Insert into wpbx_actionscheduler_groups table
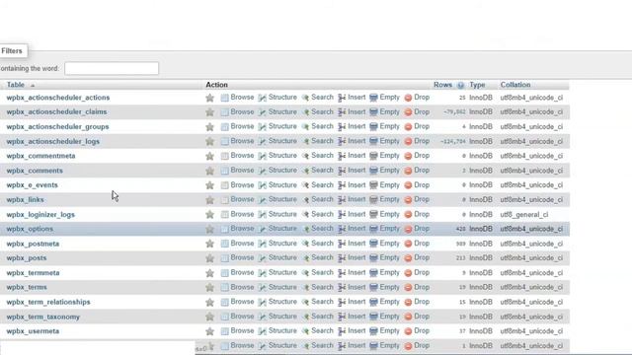Screen dimensions: 632x355 (356, 126)
